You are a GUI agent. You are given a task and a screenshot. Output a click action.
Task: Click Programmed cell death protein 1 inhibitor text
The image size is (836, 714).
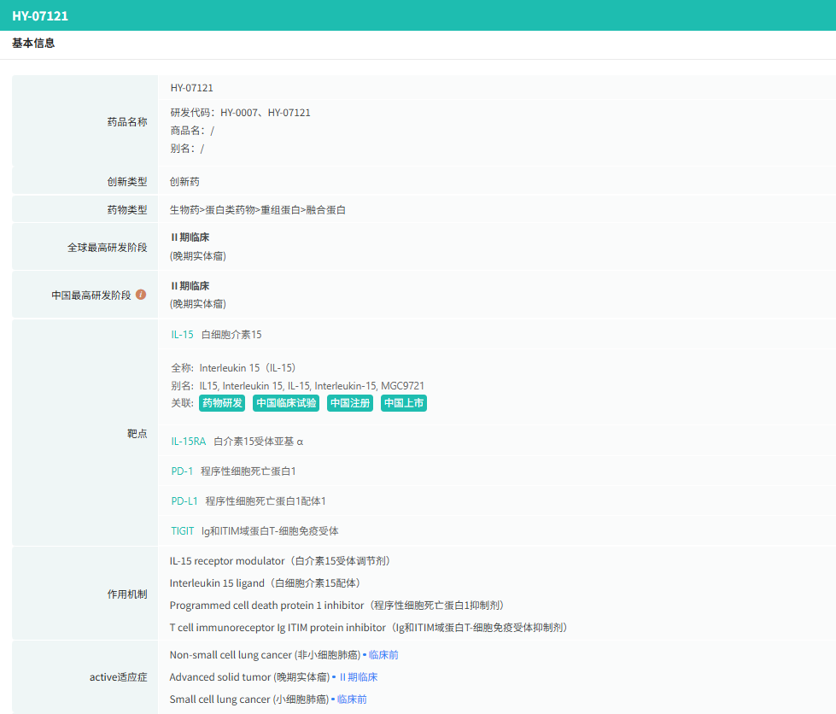(337, 606)
